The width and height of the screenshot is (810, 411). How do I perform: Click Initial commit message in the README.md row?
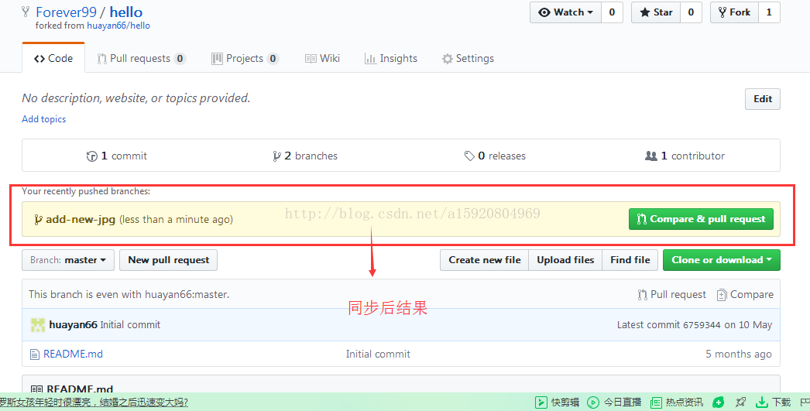pyautogui.click(x=378, y=354)
